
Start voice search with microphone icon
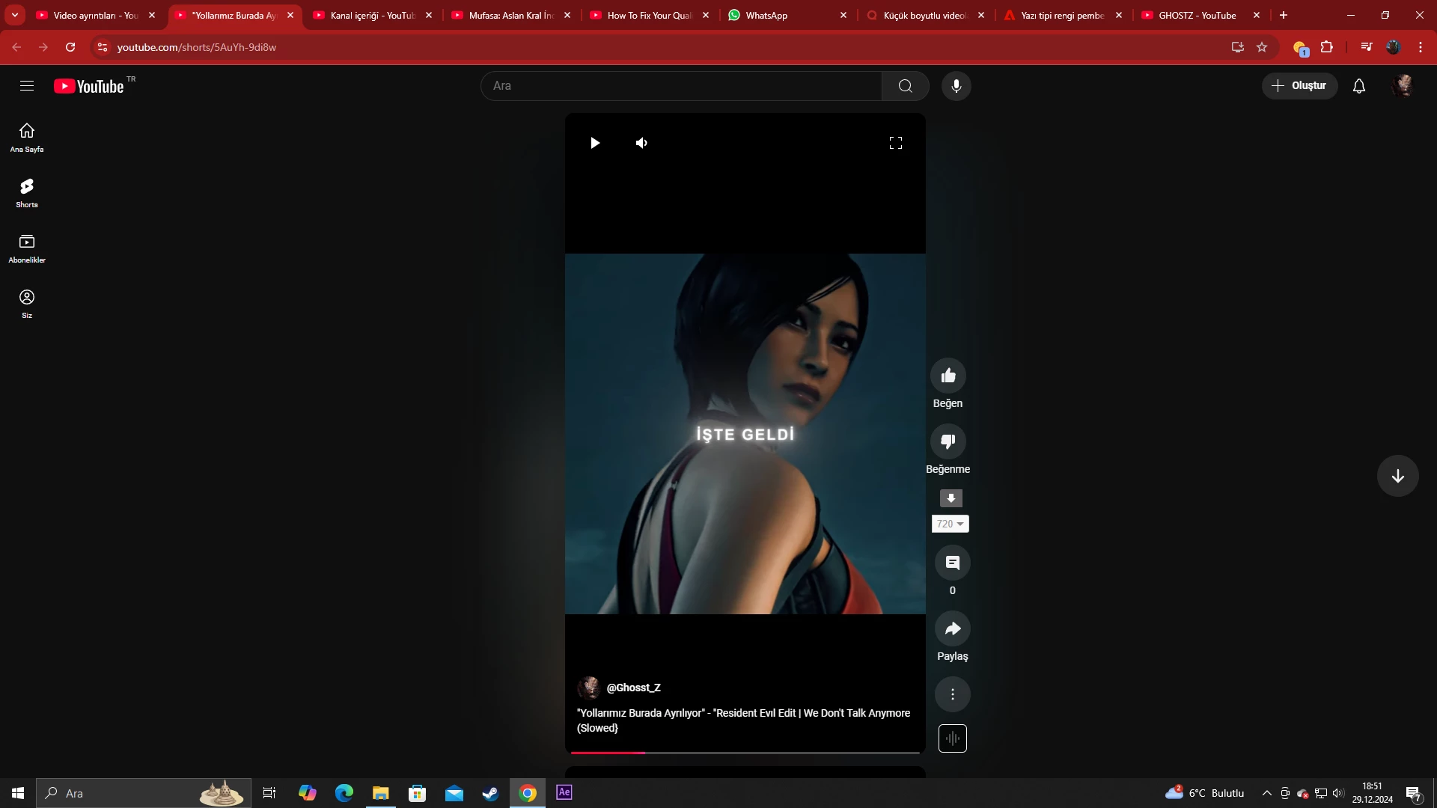[x=956, y=86]
